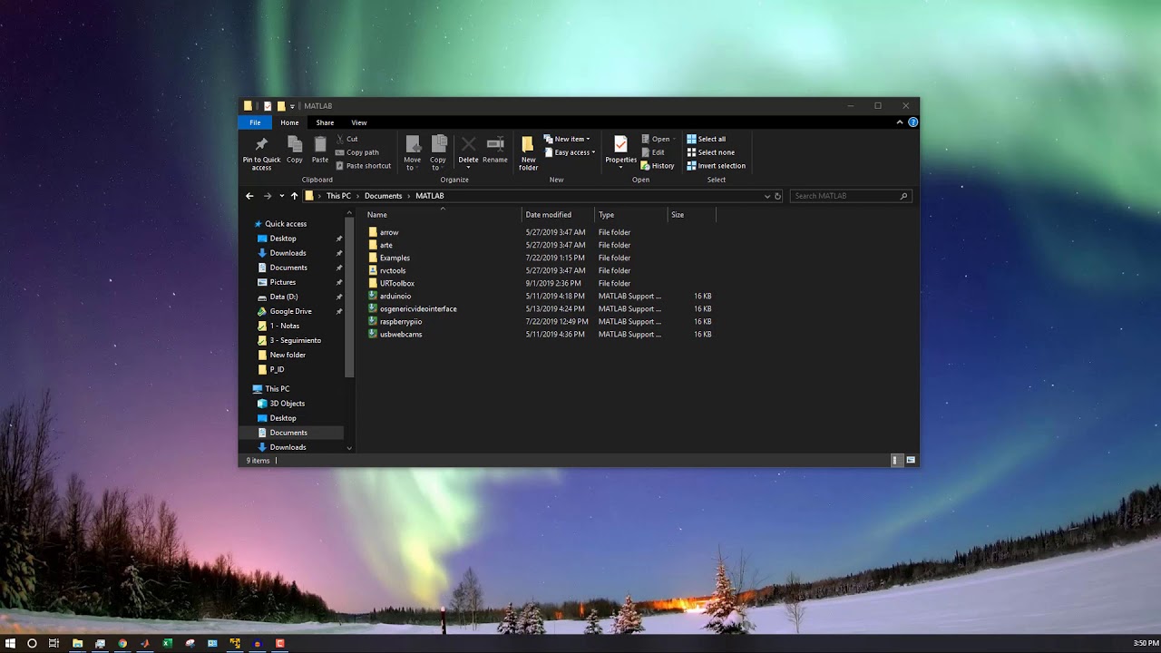
Task: Expand address bar history chevron
Action: pyautogui.click(x=766, y=196)
